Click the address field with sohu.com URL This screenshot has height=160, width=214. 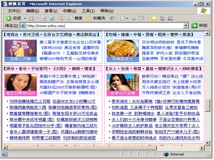tap(105, 26)
